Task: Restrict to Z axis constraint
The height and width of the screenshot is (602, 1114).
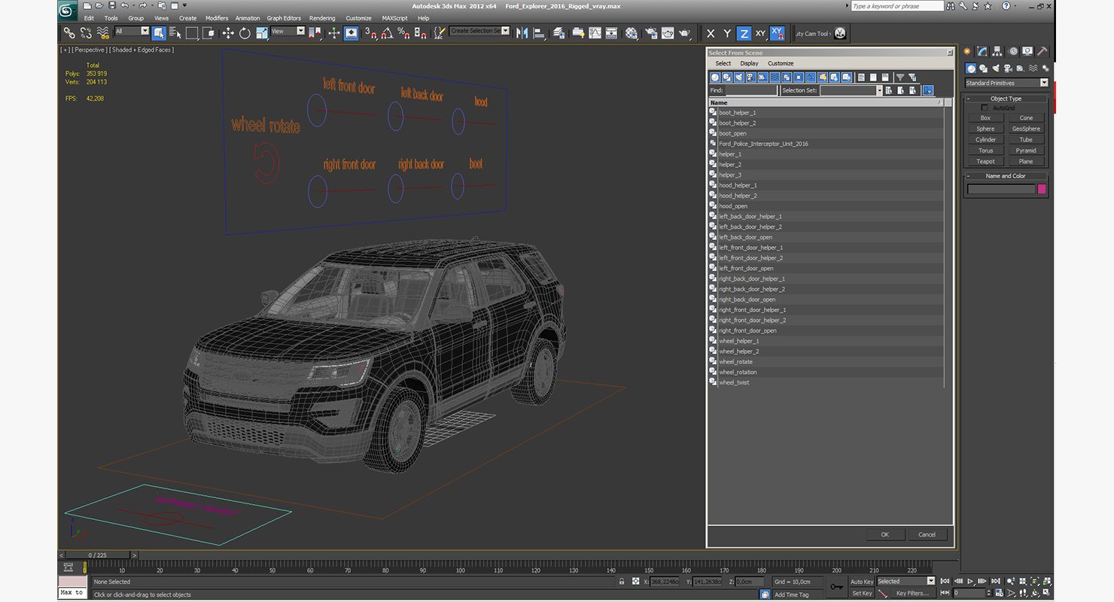Action: [744, 33]
